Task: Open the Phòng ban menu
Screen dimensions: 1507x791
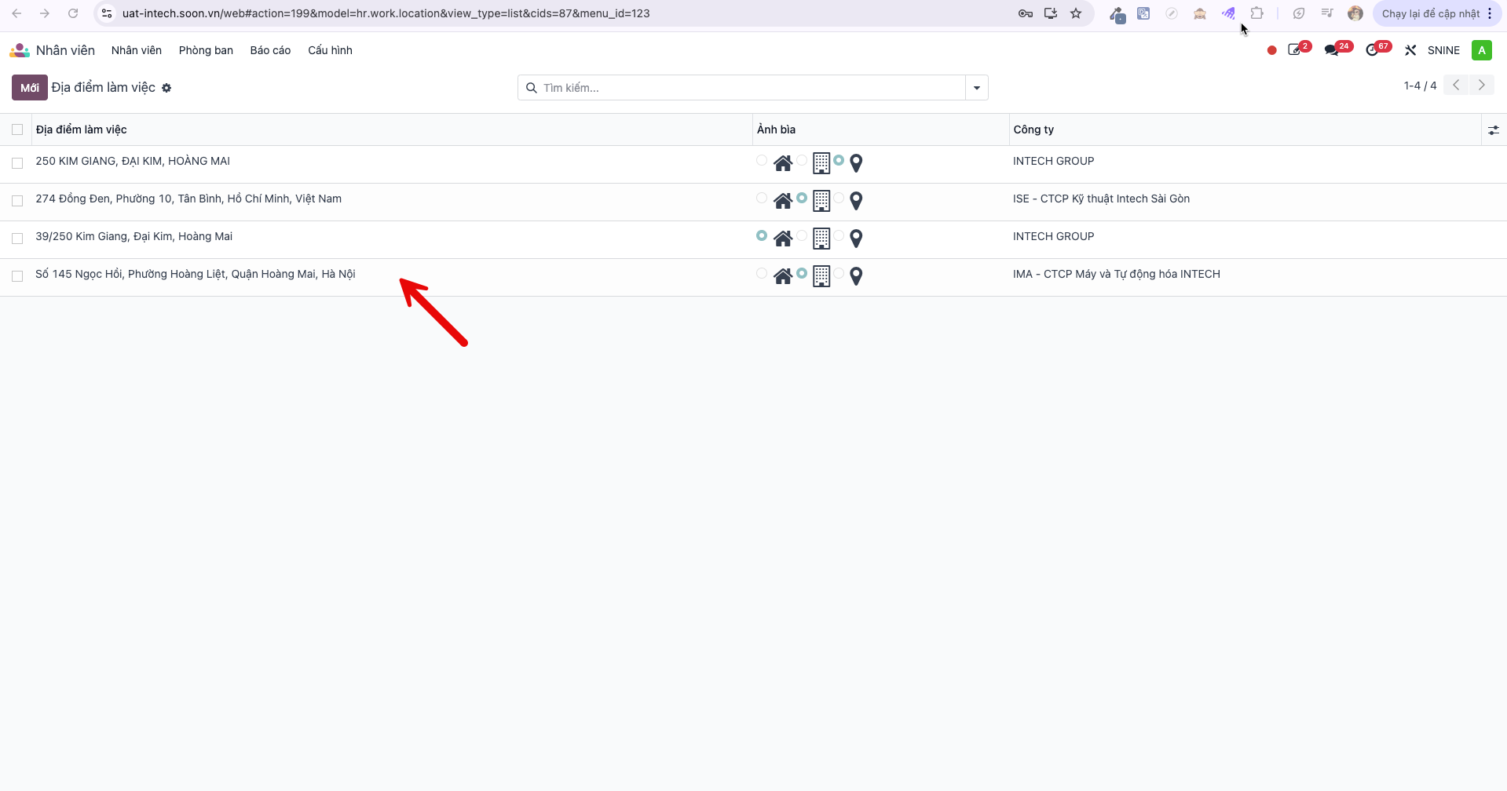Action: [206, 50]
